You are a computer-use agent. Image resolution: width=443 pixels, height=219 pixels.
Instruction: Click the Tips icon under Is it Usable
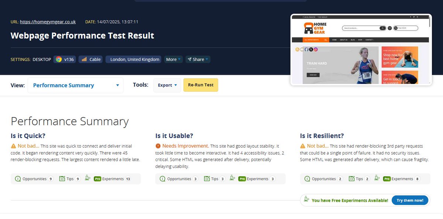207,179
